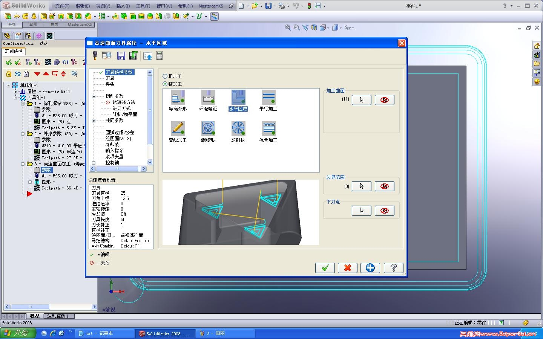Select the 环绕等距 toolpath type icon

click(208, 97)
